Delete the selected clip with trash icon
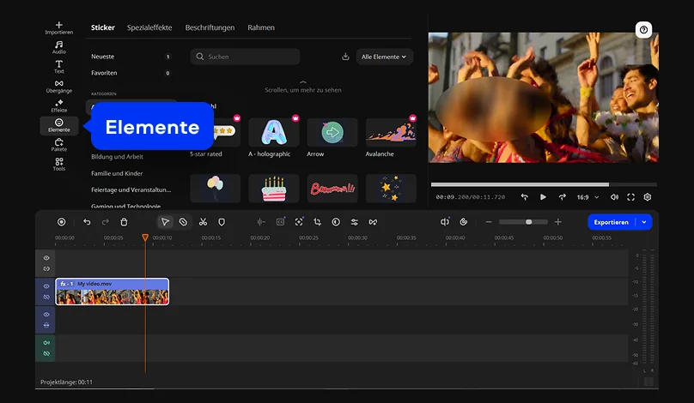 124,222
